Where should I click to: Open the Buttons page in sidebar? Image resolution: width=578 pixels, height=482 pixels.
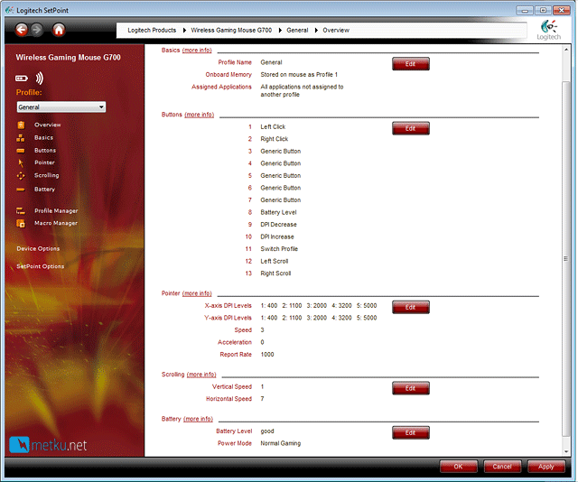click(x=45, y=151)
